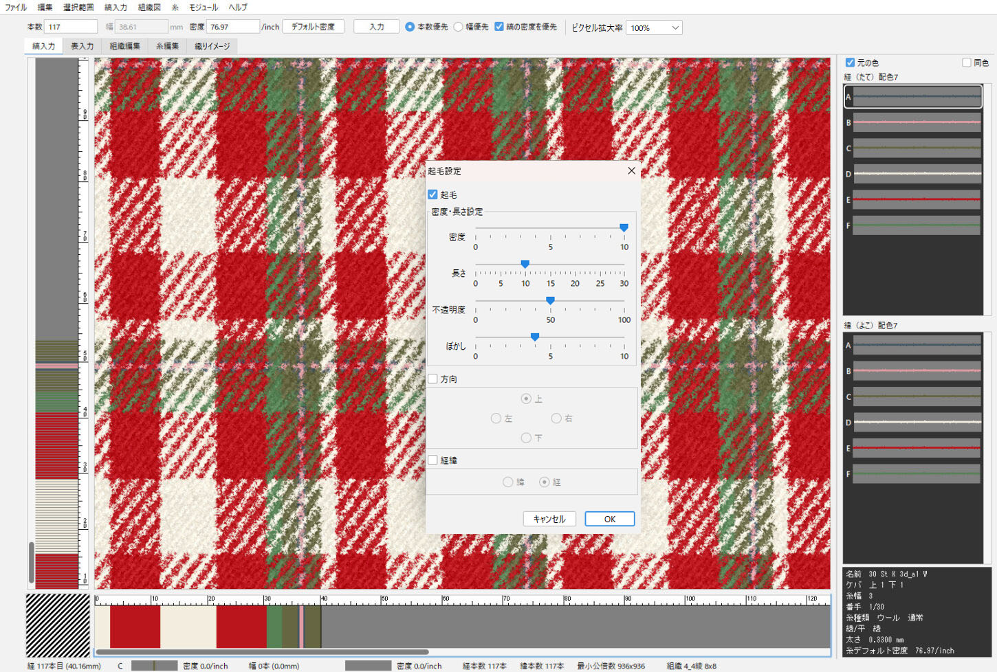
Task: Click the weave pattern thumbnail at bottom-left
Action: click(58, 625)
